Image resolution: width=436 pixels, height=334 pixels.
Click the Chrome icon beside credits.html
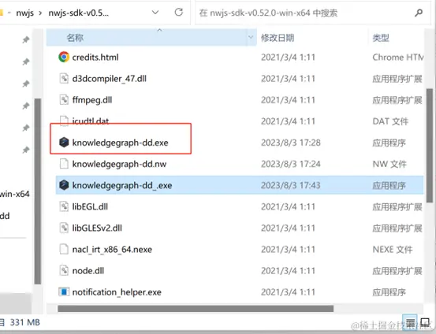tap(64, 57)
